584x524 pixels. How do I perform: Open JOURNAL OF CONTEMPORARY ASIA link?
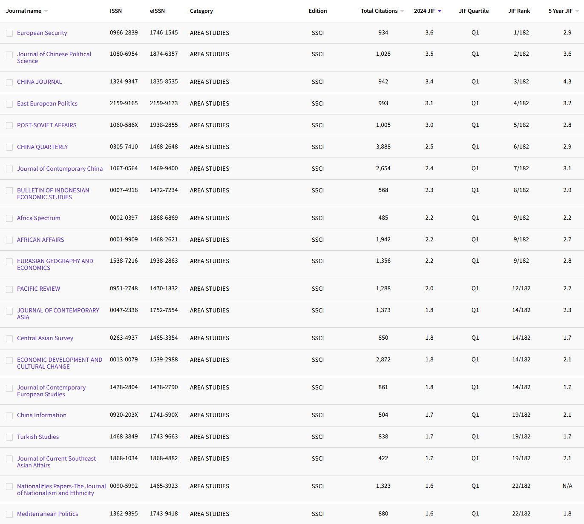58,314
